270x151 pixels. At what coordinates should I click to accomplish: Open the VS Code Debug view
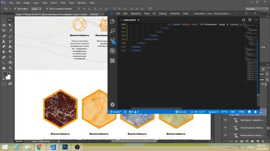pos(113,51)
